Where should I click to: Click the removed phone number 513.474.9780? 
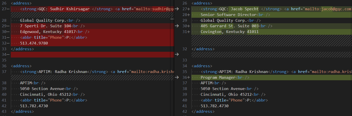pyautogui.click(x=34, y=43)
